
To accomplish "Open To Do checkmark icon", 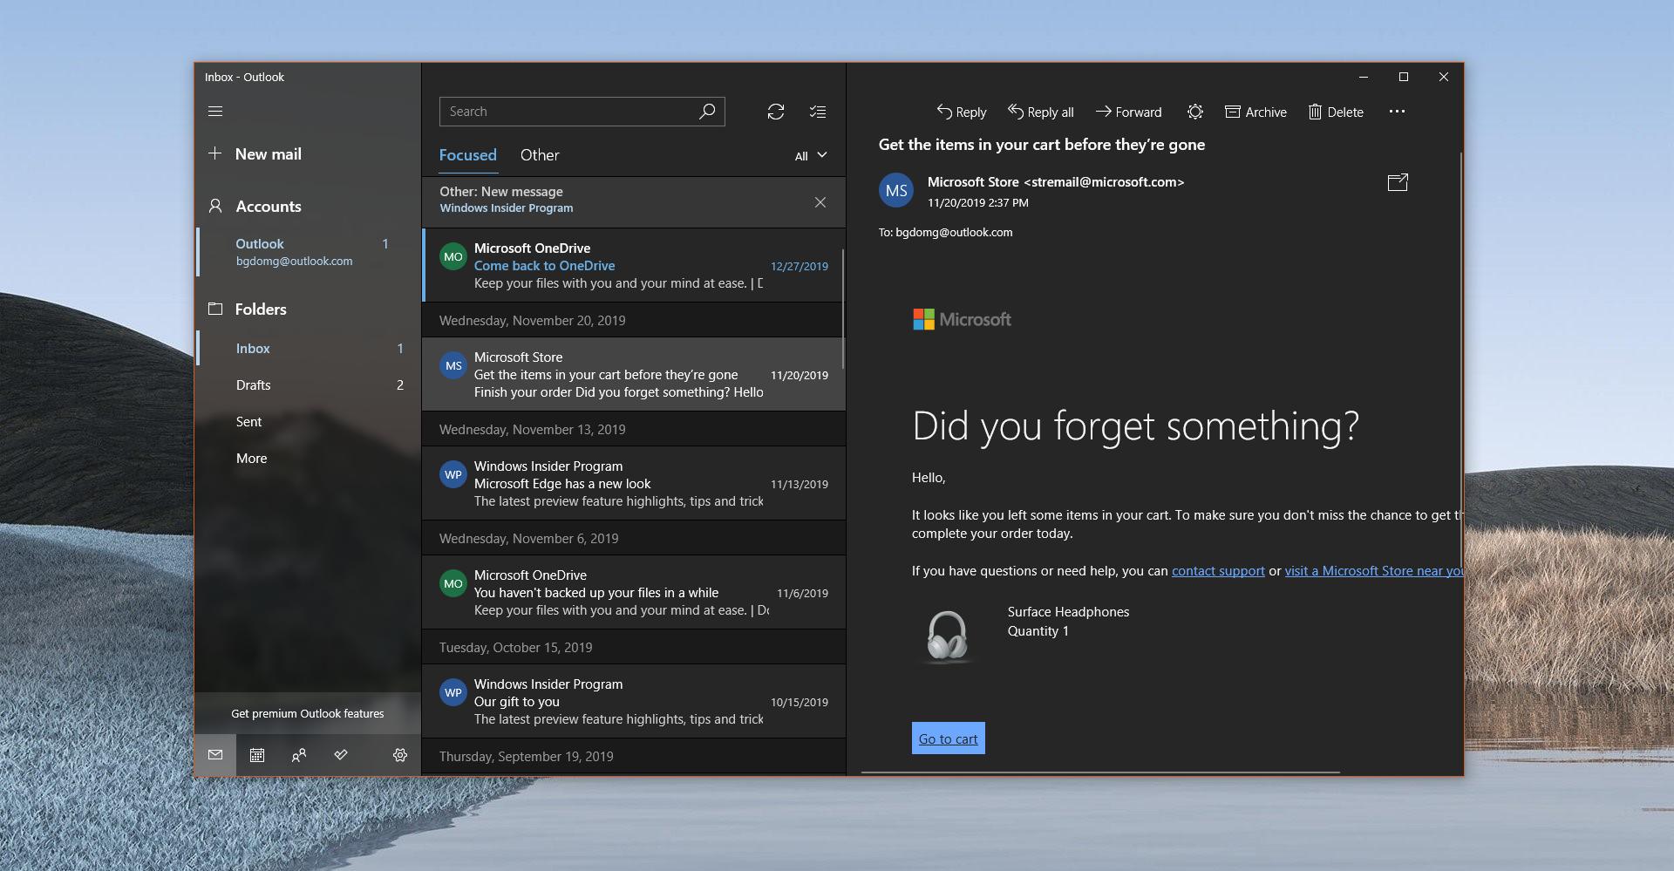I will [x=341, y=755].
